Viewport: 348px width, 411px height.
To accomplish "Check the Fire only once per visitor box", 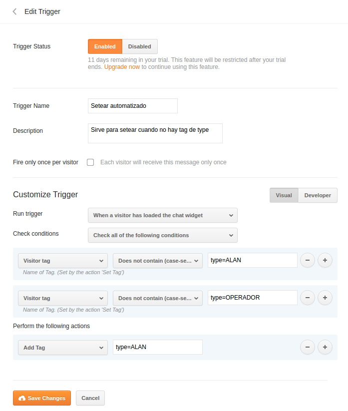I will 90,162.
